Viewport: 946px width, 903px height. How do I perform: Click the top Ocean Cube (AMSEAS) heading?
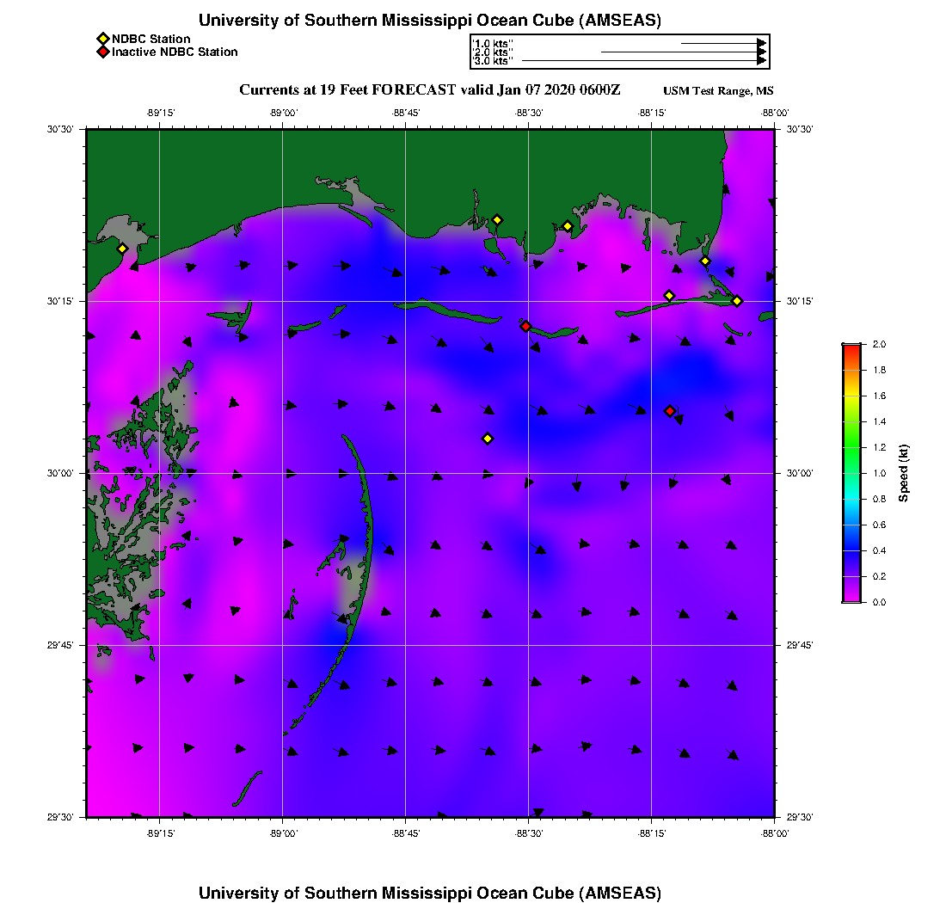tap(429, 20)
